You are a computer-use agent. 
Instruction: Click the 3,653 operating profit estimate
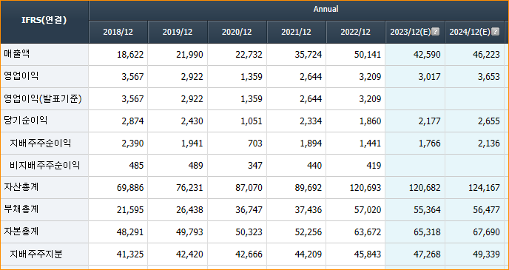[x=488, y=77]
